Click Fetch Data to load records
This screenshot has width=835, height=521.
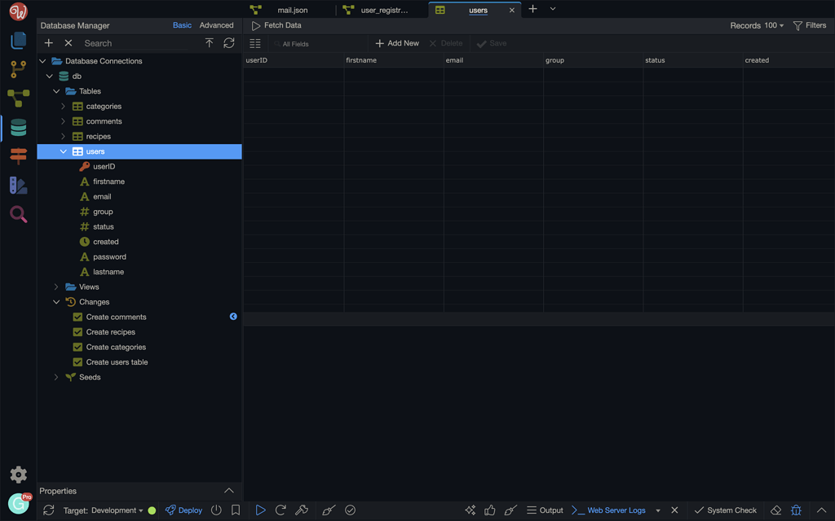pos(277,25)
